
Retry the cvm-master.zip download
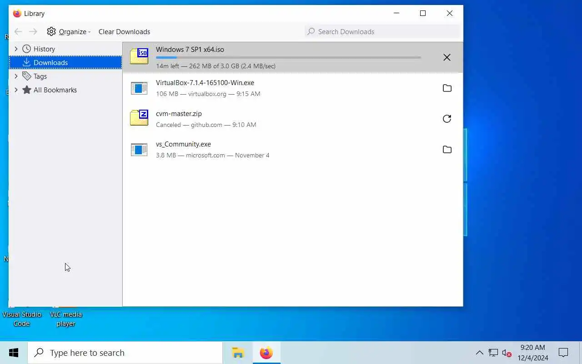click(447, 119)
